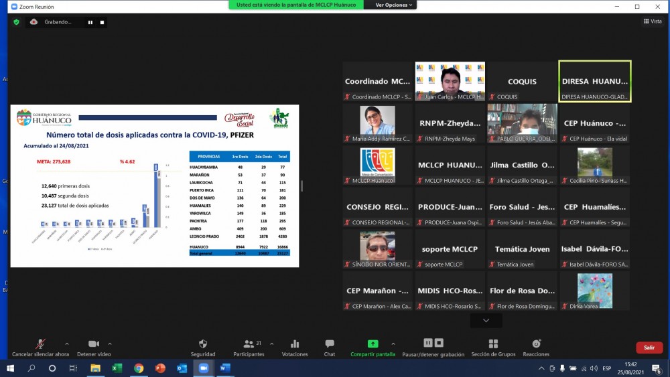Expand video options arrow beside Detener video
This screenshot has height=377, width=670.
coord(110,344)
